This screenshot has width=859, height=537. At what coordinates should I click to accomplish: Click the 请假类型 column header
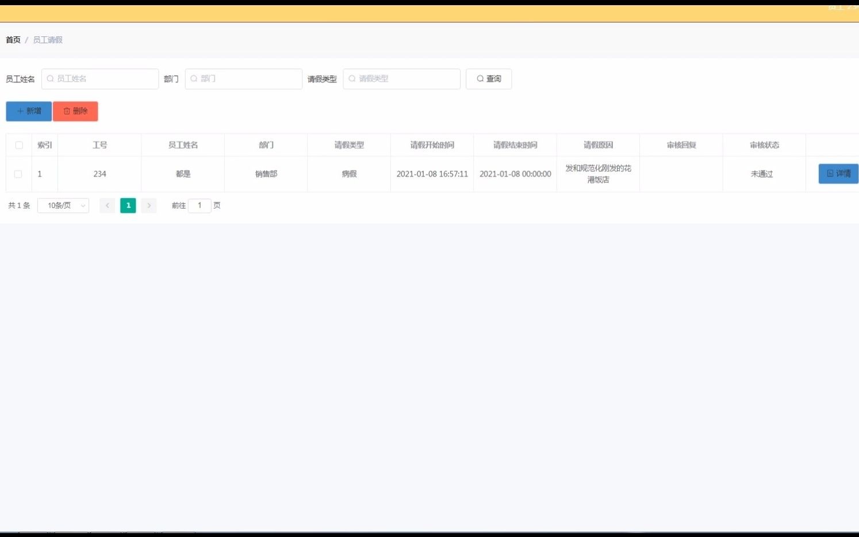tap(349, 145)
